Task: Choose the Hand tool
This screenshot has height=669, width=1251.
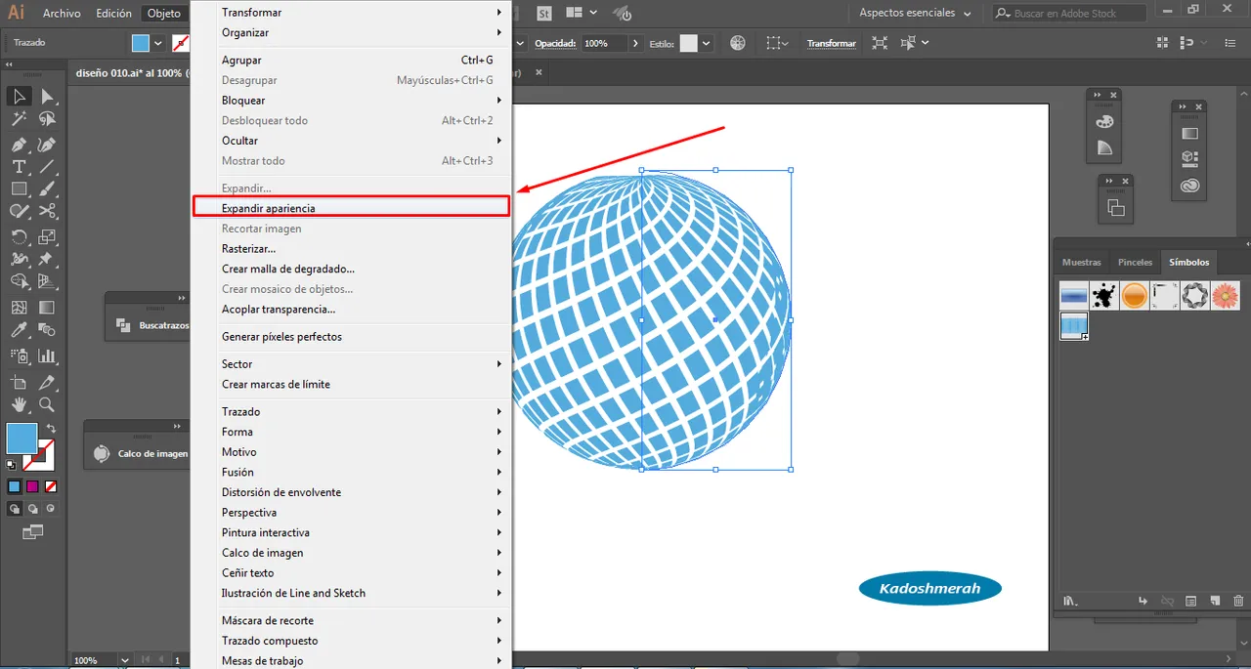Action: [19, 404]
